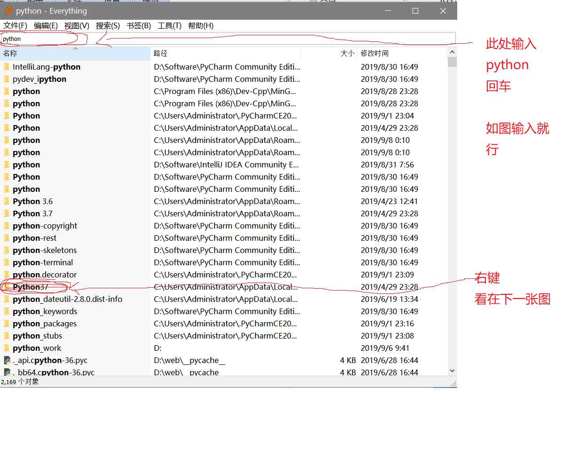Click the D:\web\__pycache__ path of ._api.cpython-36.pyc
Screen dimensions: 564x458
(x=190, y=360)
